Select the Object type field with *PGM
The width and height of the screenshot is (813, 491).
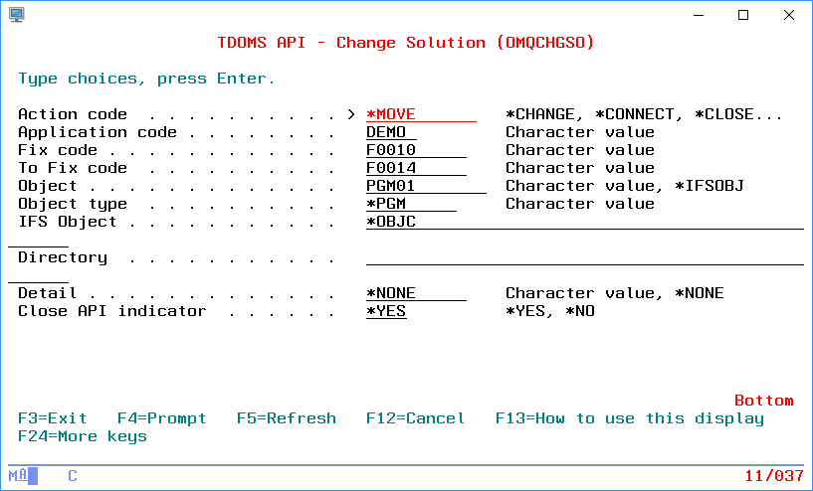click(410, 204)
